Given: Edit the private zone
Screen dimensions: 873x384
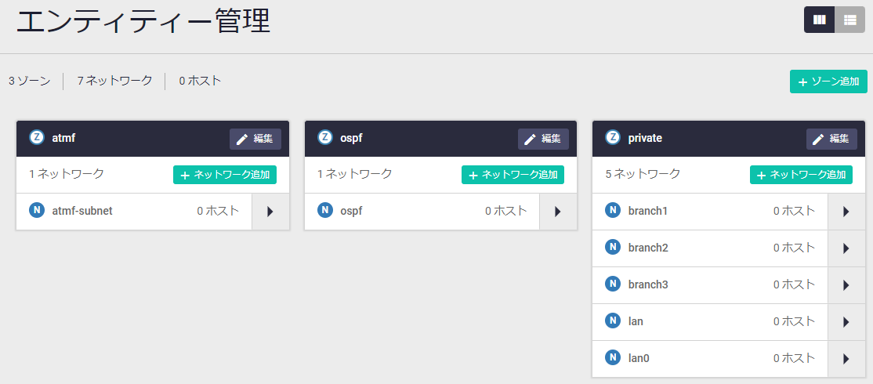Looking at the screenshot, I should 831,139.
